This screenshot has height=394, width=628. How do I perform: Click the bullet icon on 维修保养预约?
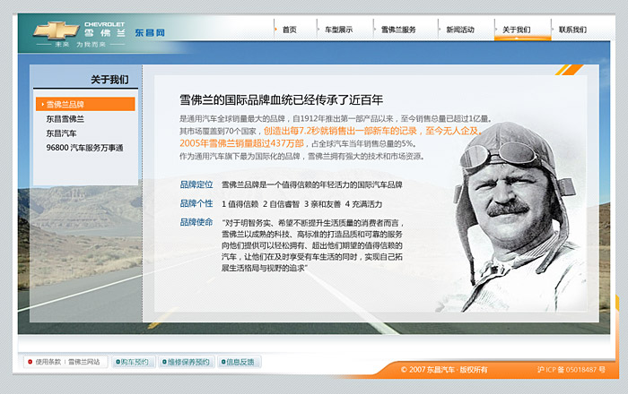click(x=164, y=362)
